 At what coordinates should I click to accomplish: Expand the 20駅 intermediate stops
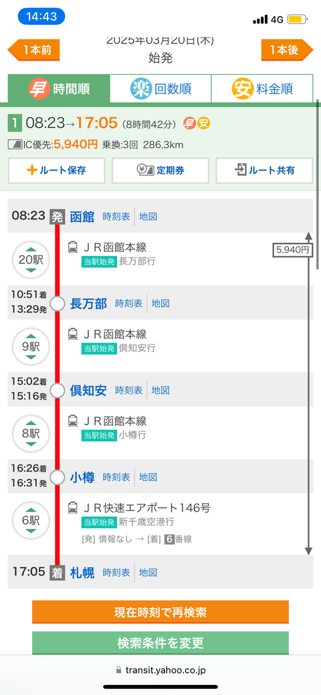click(31, 260)
